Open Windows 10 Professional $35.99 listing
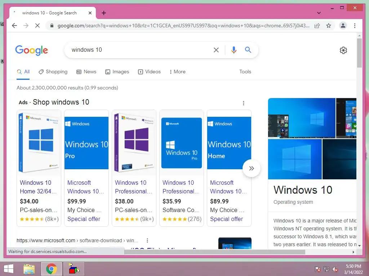This screenshot has width=369, height=276. point(181,187)
